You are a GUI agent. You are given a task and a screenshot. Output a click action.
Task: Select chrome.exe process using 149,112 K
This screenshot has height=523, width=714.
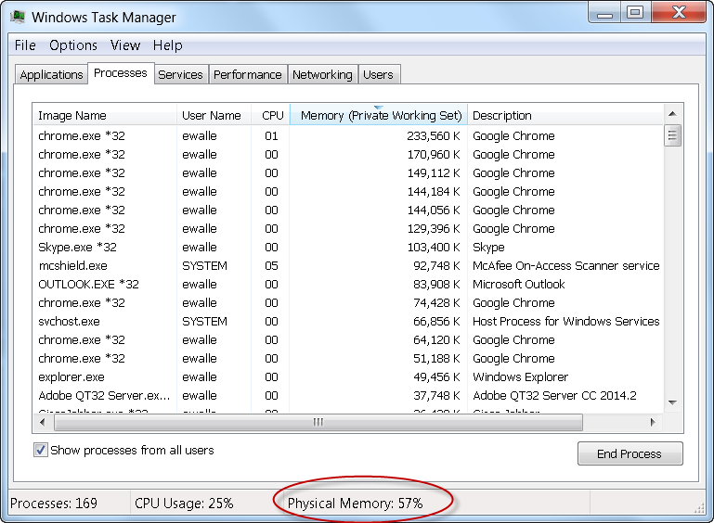(x=348, y=173)
